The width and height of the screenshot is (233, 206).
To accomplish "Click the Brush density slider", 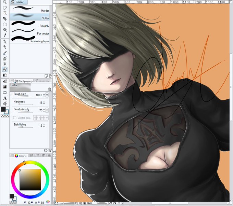I will click(25, 112).
